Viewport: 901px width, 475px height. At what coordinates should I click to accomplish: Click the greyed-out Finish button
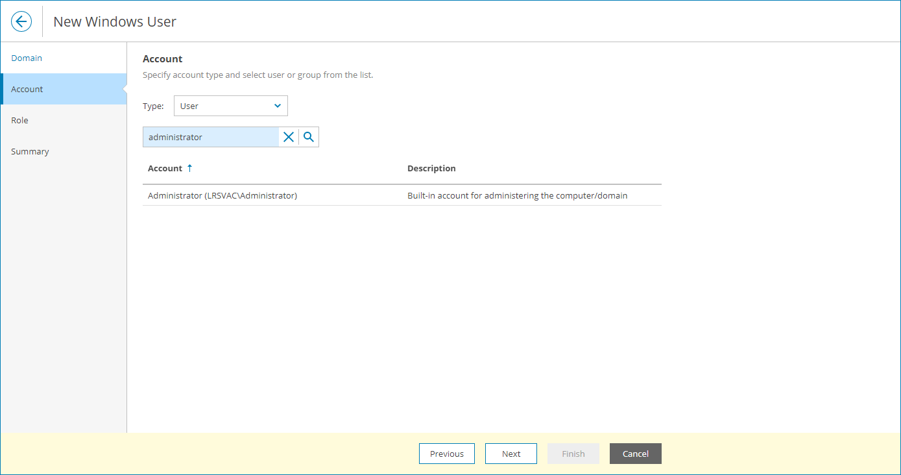tap(573, 454)
